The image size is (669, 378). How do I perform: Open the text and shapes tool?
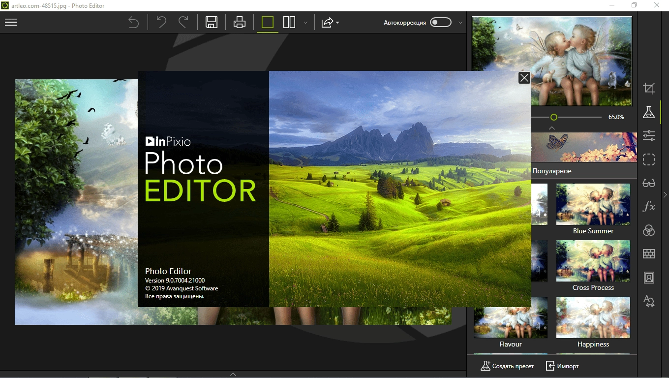649,301
